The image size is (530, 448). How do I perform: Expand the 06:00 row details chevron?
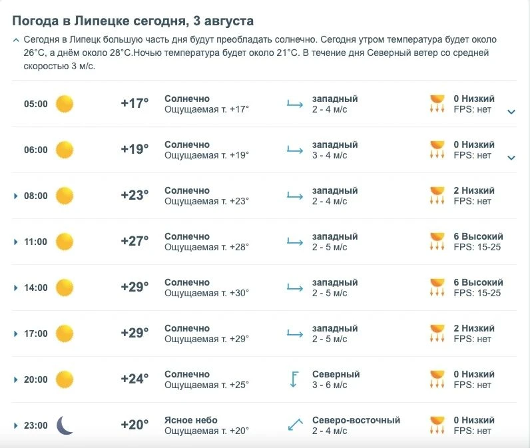point(511,158)
